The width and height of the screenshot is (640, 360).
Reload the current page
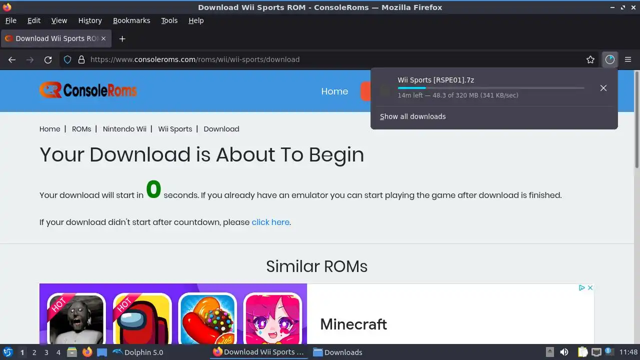coord(48,59)
